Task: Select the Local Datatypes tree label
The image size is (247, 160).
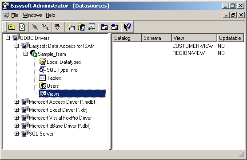Action: [x=64, y=62]
